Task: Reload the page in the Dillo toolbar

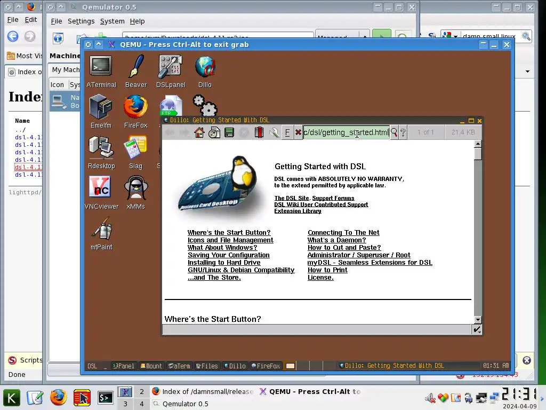Action: (214, 132)
